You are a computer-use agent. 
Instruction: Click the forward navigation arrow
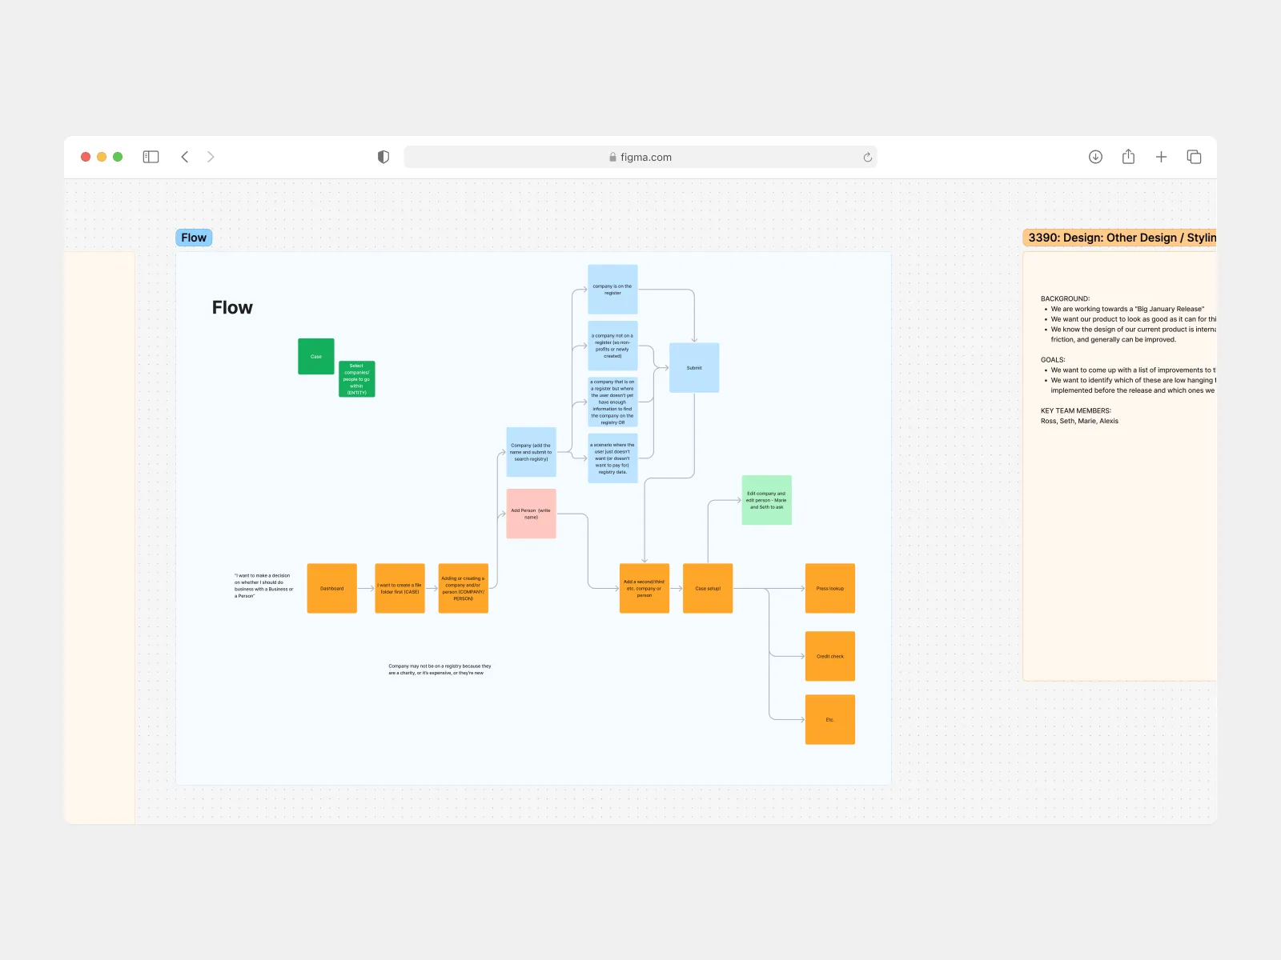coord(211,157)
